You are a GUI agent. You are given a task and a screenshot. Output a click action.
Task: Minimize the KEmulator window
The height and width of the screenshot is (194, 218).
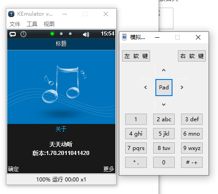click(x=65, y=14)
